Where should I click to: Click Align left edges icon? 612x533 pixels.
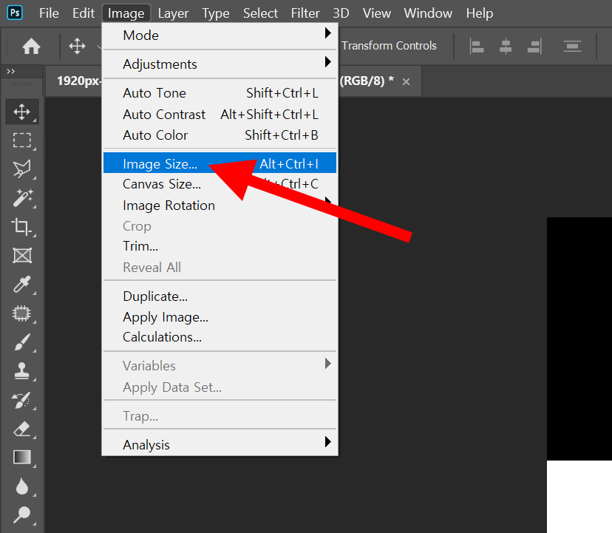tap(477, 47)
